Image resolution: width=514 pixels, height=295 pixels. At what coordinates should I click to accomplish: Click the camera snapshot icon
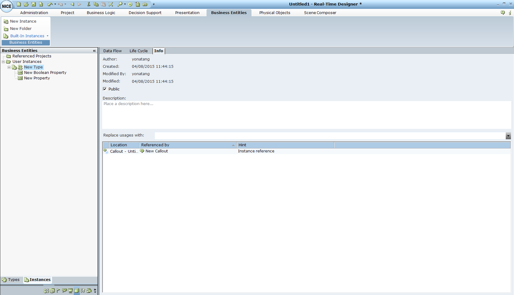145,4
